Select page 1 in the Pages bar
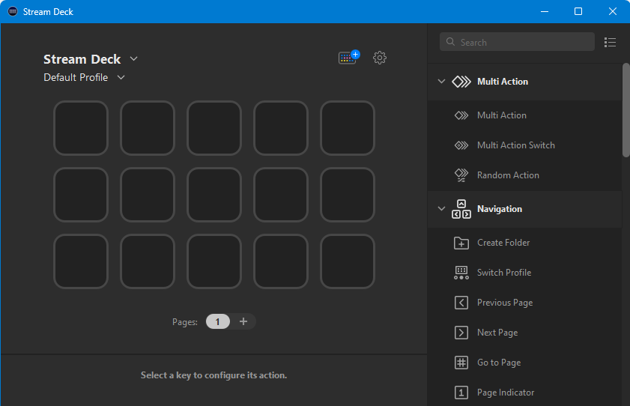 [x=218, y=321]
